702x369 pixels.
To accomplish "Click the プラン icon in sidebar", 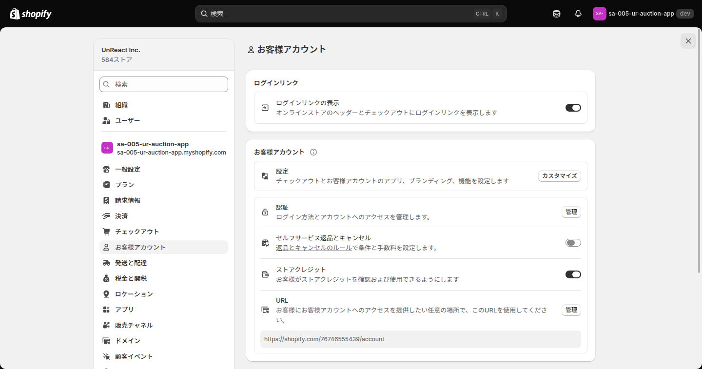I will tap(106, 185).
